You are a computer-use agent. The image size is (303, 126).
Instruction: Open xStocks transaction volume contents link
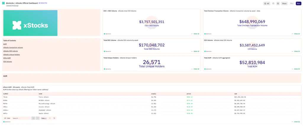click(x=13, y=47)
